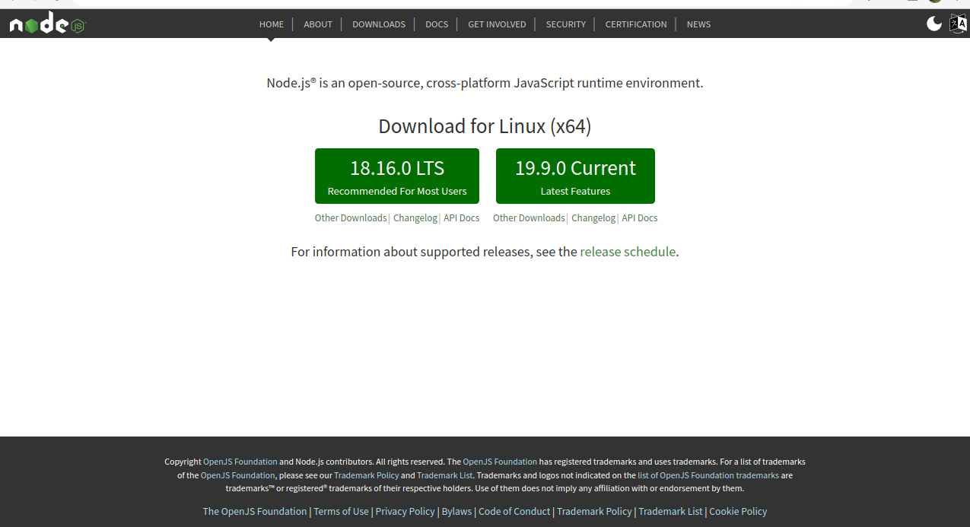Viewport: 970px width, 527px height.
Task: Open the CERTIFICATION nav item
Action: [x=636, y=24]
